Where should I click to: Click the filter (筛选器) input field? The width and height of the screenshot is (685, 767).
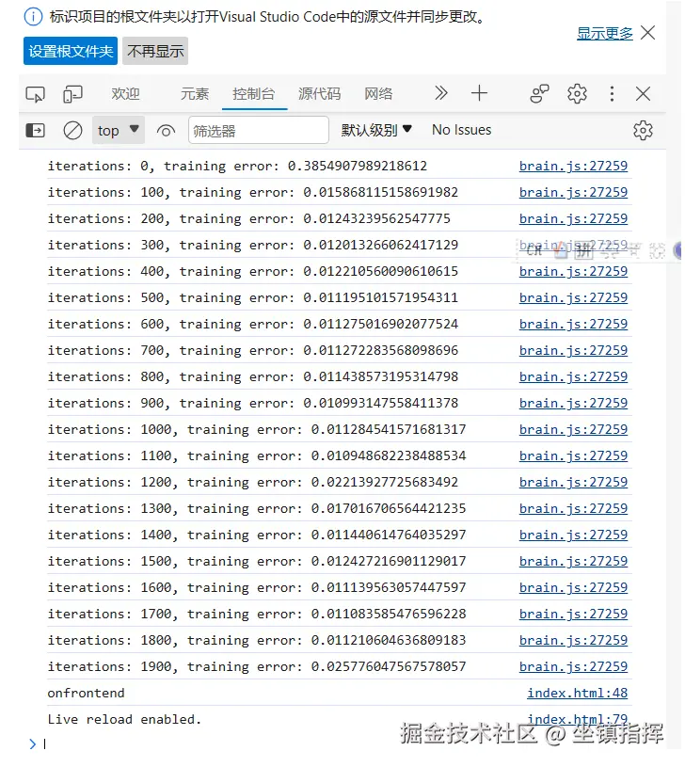click(x=258, y=130)
